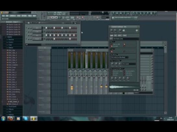The width and height of the screenshot is (177, 132).
Task: Click the FL Studio taskbar icon
Action: 34,118
